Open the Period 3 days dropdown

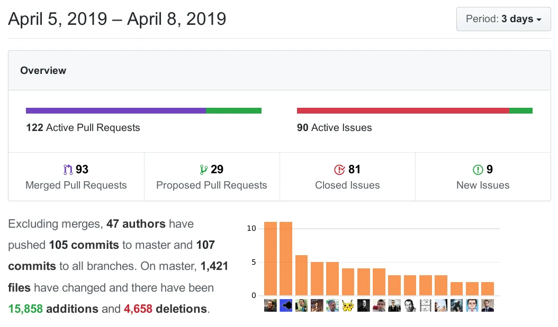503,19
